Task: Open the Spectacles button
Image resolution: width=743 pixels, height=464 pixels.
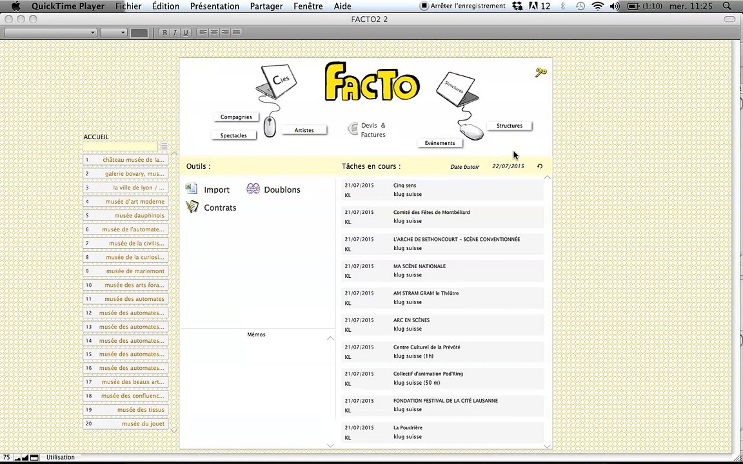Action: (x=233, y=135)
